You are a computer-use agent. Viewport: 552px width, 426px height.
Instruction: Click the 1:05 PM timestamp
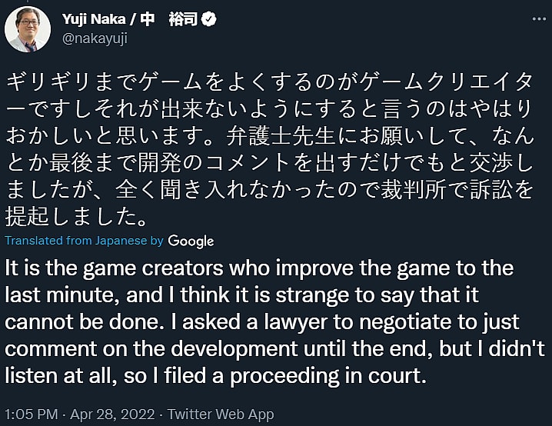(29, 414)
